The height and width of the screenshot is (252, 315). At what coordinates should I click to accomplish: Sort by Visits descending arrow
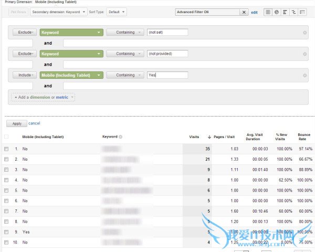pyautogui.click(x=209, y=137)
